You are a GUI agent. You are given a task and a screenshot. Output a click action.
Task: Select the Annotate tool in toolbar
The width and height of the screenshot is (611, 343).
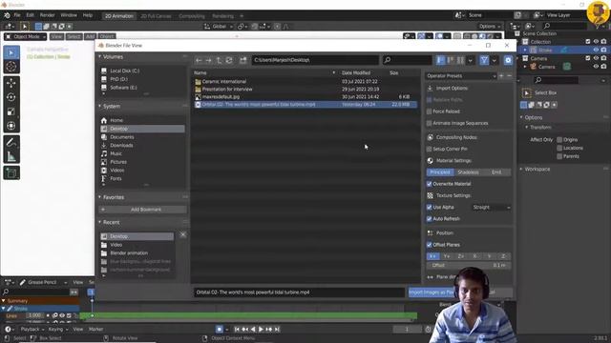click(x=11, y=142)
